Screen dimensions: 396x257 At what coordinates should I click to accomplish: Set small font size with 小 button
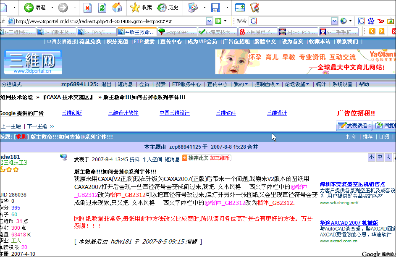(371, 157)
